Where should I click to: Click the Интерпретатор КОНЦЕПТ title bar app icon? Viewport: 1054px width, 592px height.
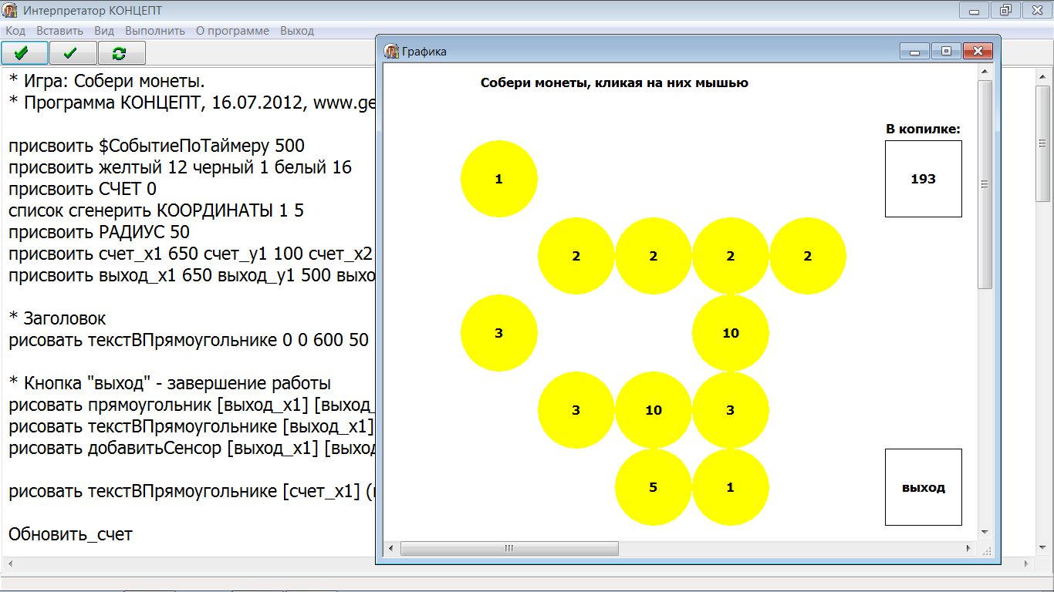(x=11, y=11)
